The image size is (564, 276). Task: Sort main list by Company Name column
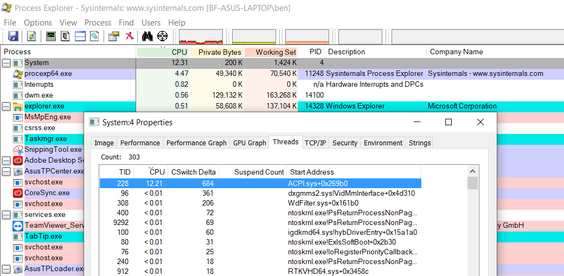click(x=495, y=52)
